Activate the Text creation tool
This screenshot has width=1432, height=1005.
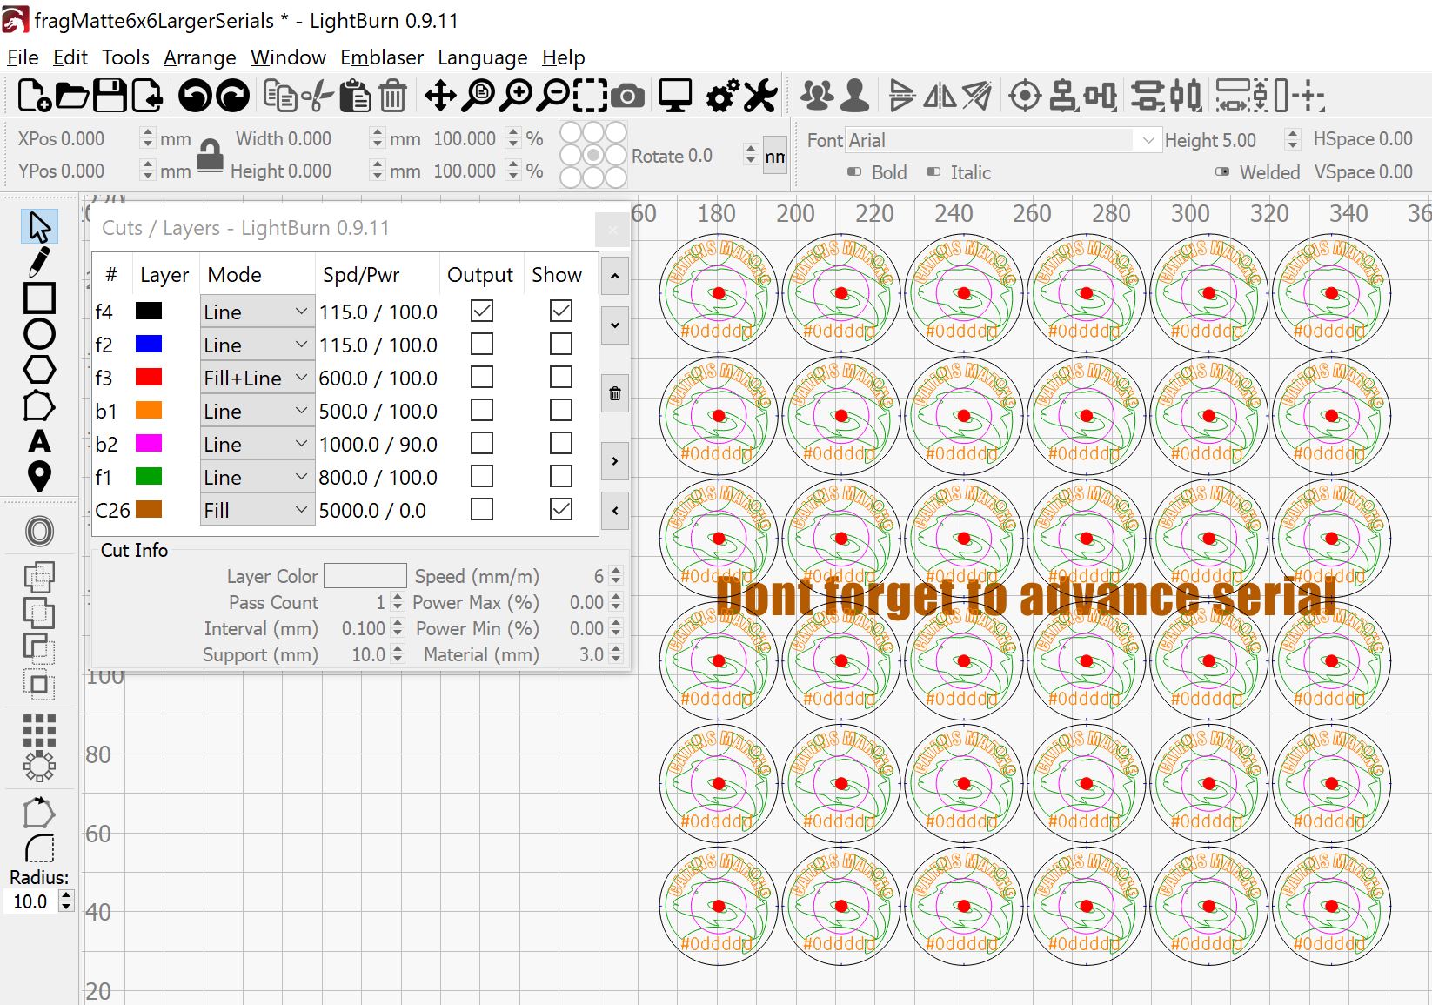[39, 441]
